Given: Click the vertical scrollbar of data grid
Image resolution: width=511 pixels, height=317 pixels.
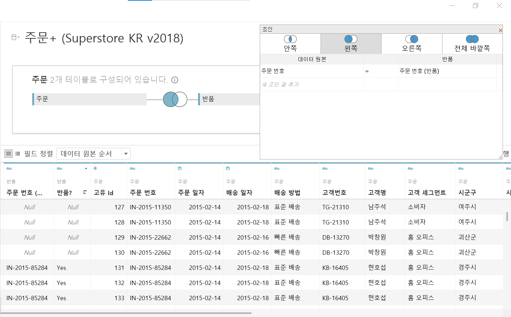Looking at the screenshot, I should click(x=507, y=216).
